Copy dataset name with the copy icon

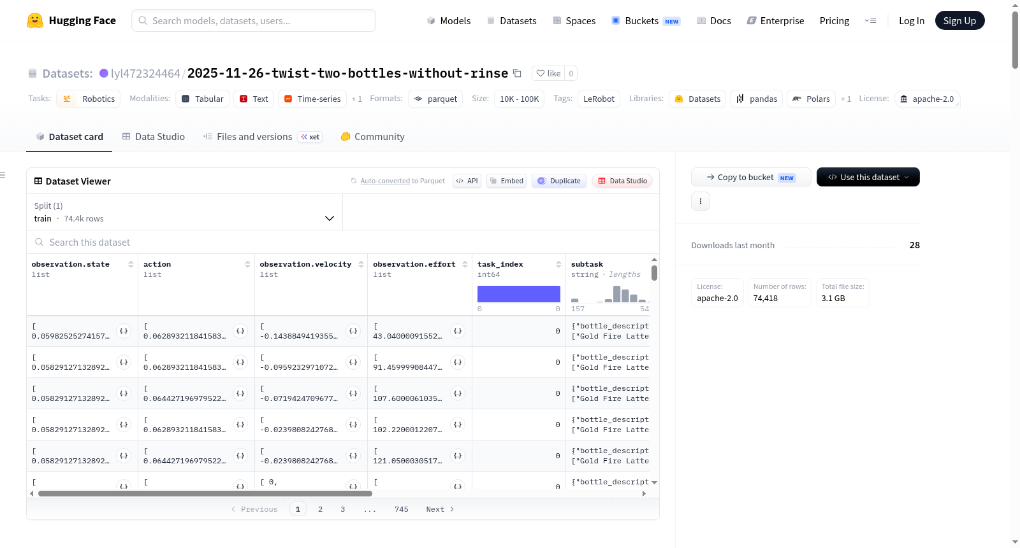coord(517,73)
